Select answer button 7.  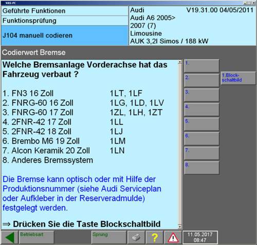click(x=201, y=153)
